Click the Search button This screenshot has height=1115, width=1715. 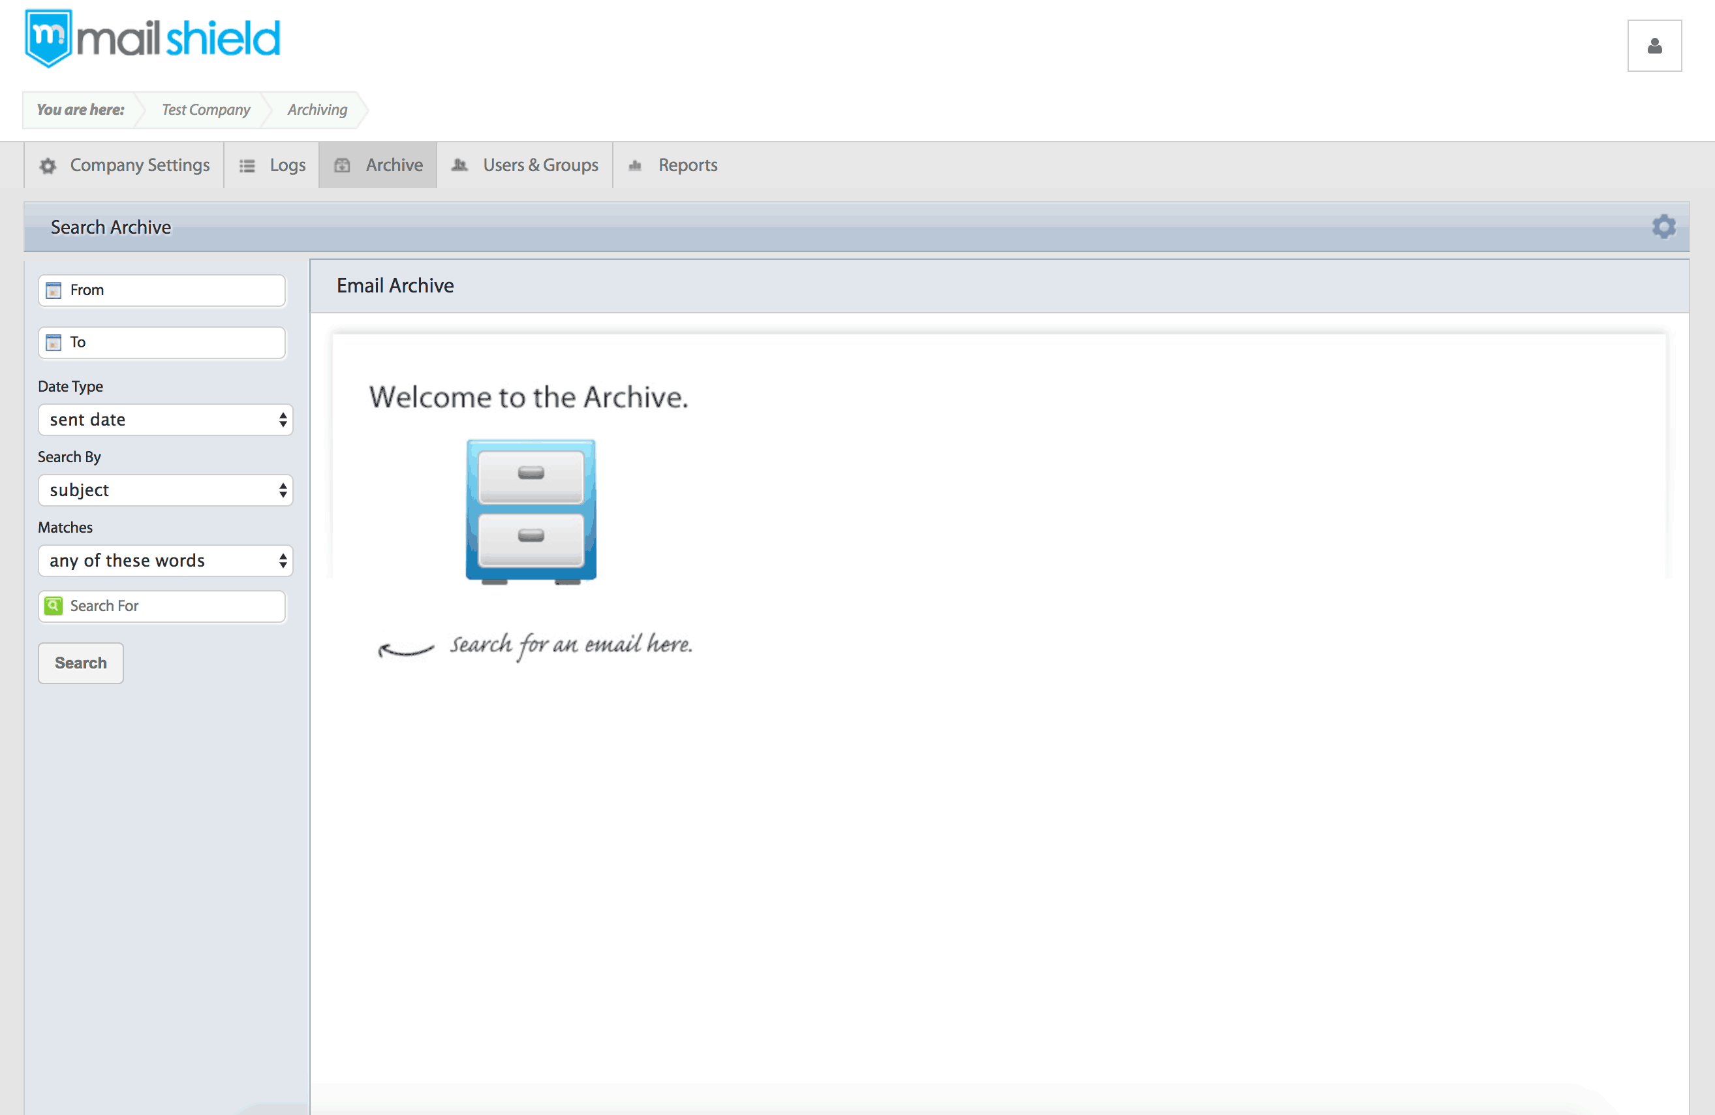tap(81, 663)
